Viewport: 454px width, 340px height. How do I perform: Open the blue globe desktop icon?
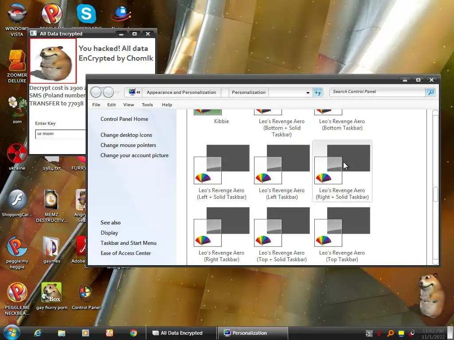[x=121, y=15]
